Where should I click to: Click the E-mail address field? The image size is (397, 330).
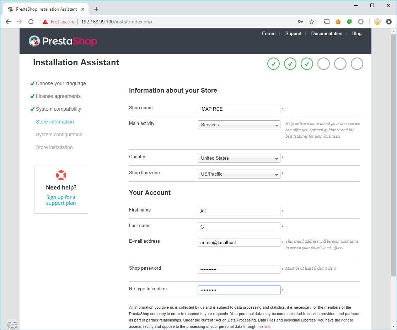point(239,242)
